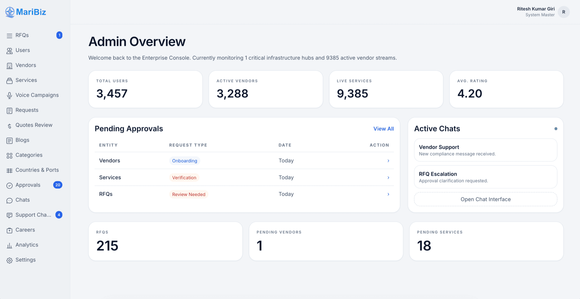Click the Quotes Review dollar icon
This screenshot has height=299, width=580.
[9, 126]
